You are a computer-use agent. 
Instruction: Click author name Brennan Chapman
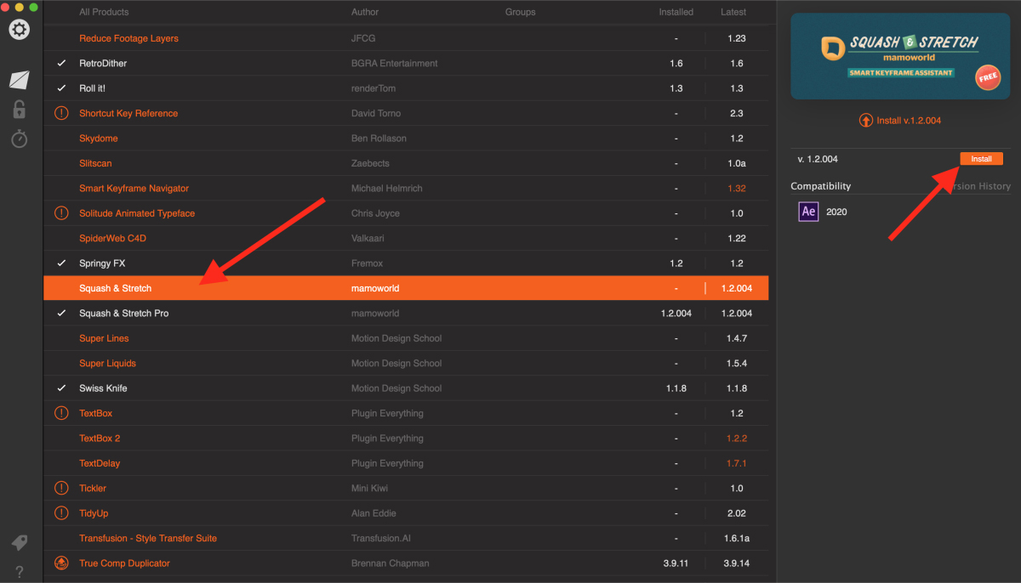point(391,563)
